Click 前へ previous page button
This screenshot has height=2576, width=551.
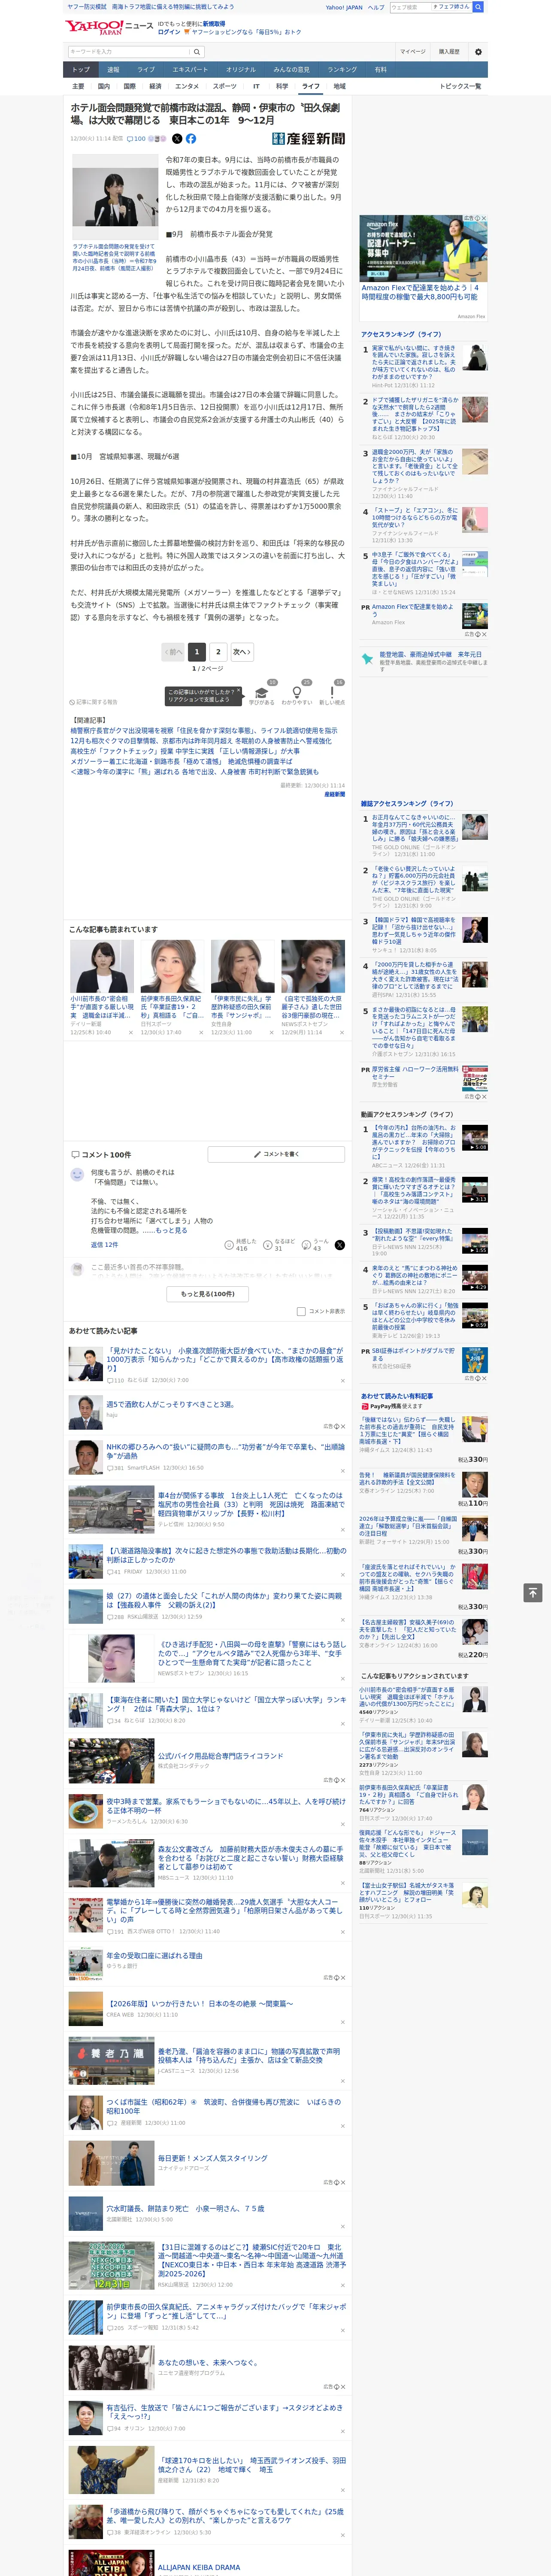[173, 652]
